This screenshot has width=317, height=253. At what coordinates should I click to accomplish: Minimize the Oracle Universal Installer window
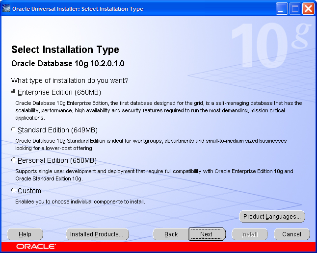pos(282,9)
